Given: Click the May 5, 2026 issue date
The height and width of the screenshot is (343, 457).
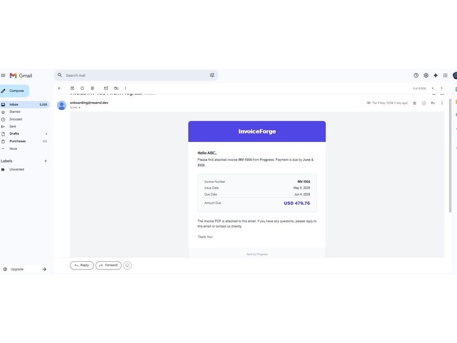Looking at the screenshot, I should click(302, 188).
